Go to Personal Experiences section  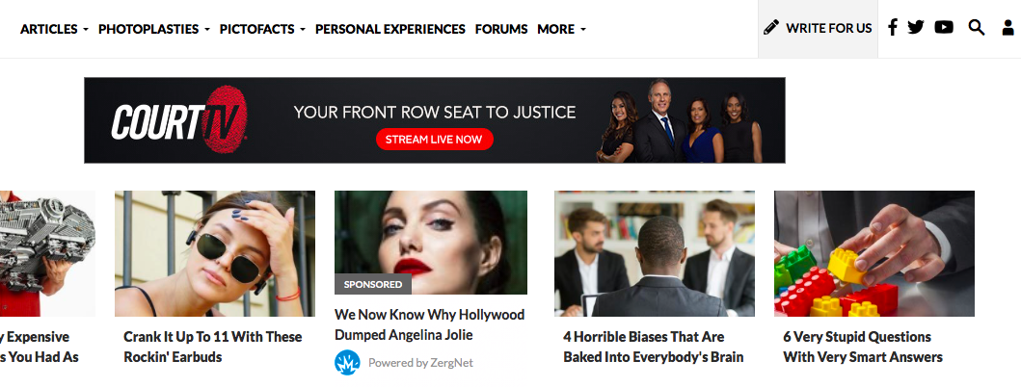(390, 29)
